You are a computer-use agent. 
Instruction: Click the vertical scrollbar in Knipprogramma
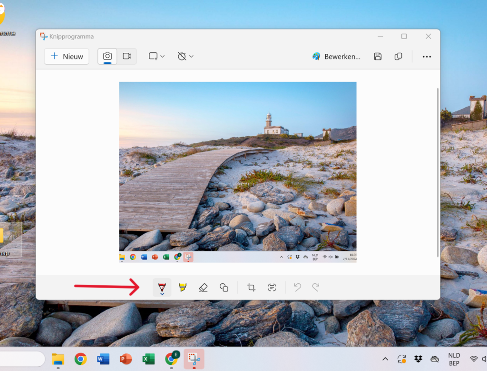pyautogui.click(x=438, y=171)
